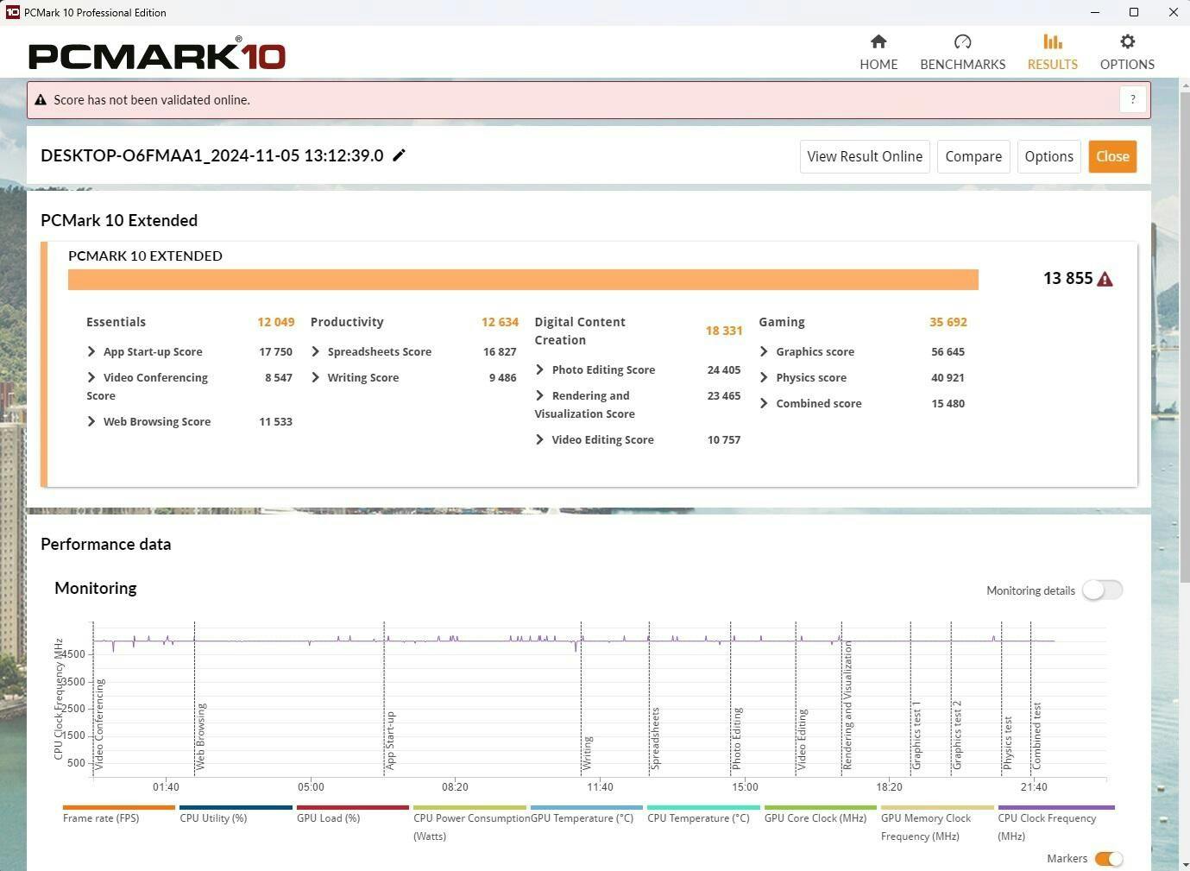The image size is (1190, 871).
Task: Click the Physics test chart marker
Action: click(x=1007, y=742)
